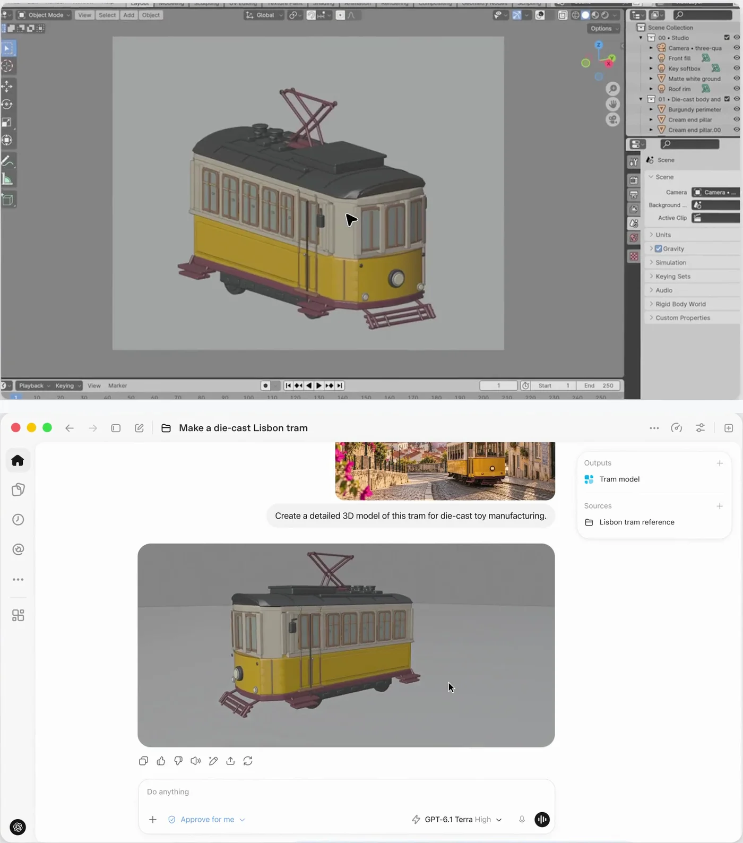
Task: Toggle camera view gizmo in viewport
Action: 613,119
